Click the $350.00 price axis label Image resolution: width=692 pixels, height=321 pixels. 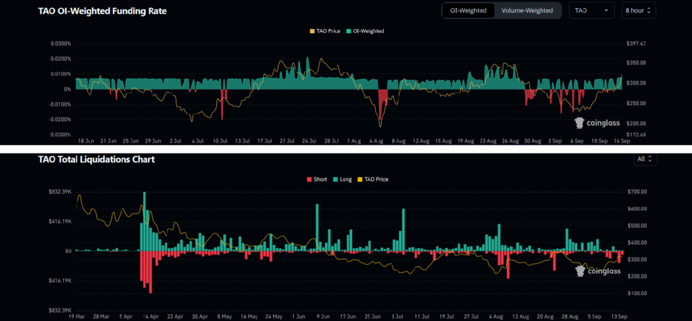pos(636,63)
